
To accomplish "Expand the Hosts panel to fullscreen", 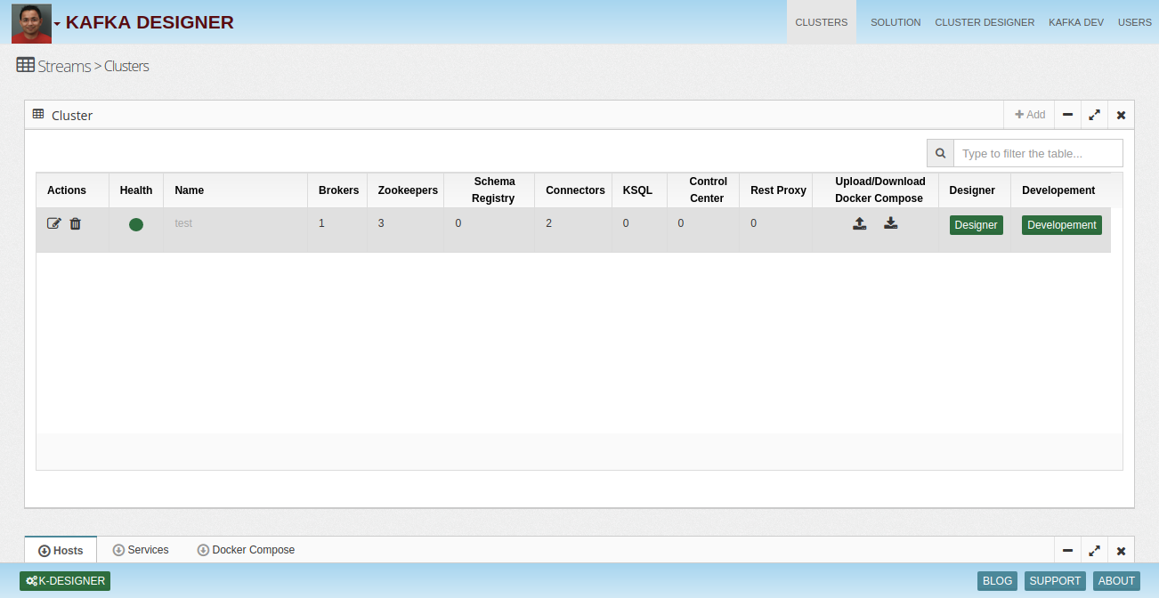I will pos(1094,551).
